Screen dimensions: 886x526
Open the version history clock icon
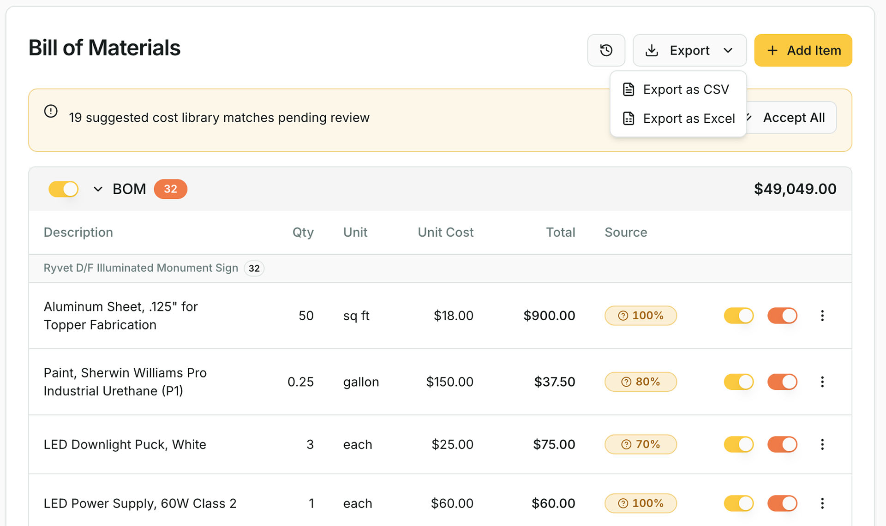click(x=606, y=50)
